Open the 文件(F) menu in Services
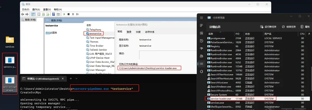Screen dimensions: 312x110 tap(25, 9)
